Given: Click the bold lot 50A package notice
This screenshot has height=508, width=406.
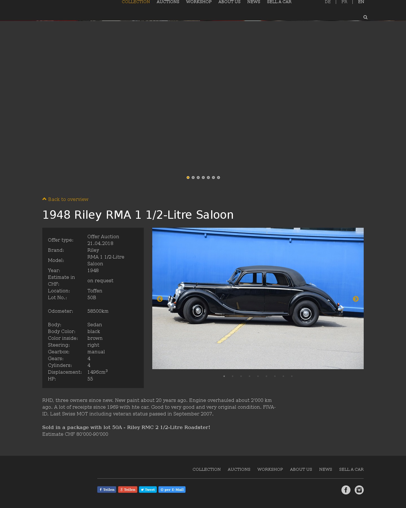Looking at the screenshot, I should pyautogui.click(x=126, y=427).
